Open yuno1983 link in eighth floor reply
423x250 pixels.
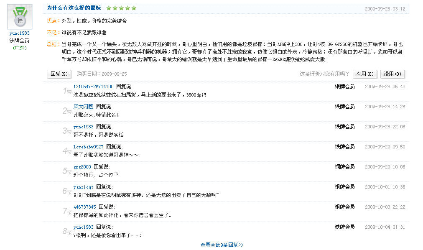pyautogui.click(x=83, y=227)
